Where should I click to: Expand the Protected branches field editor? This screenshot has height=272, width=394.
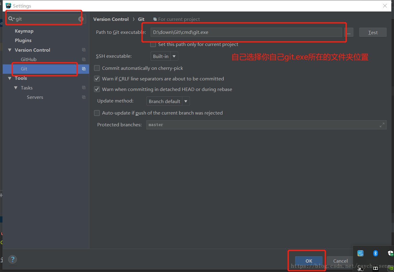[382, 125]
